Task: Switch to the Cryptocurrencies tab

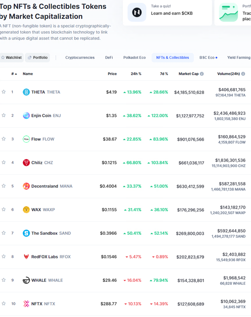Action: coord(80,57)
